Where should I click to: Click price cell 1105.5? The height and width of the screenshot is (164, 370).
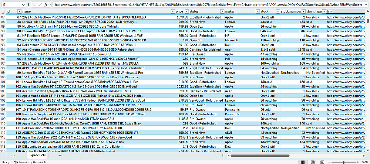182,119
